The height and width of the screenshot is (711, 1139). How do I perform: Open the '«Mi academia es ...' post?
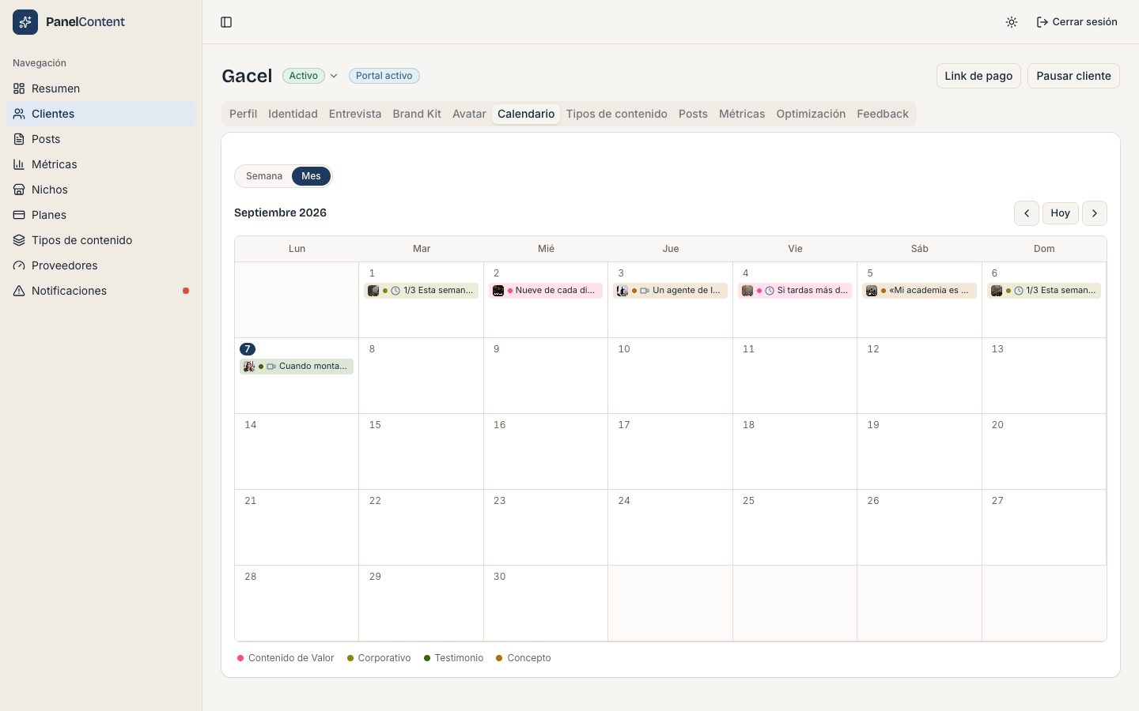click(919, 291)
